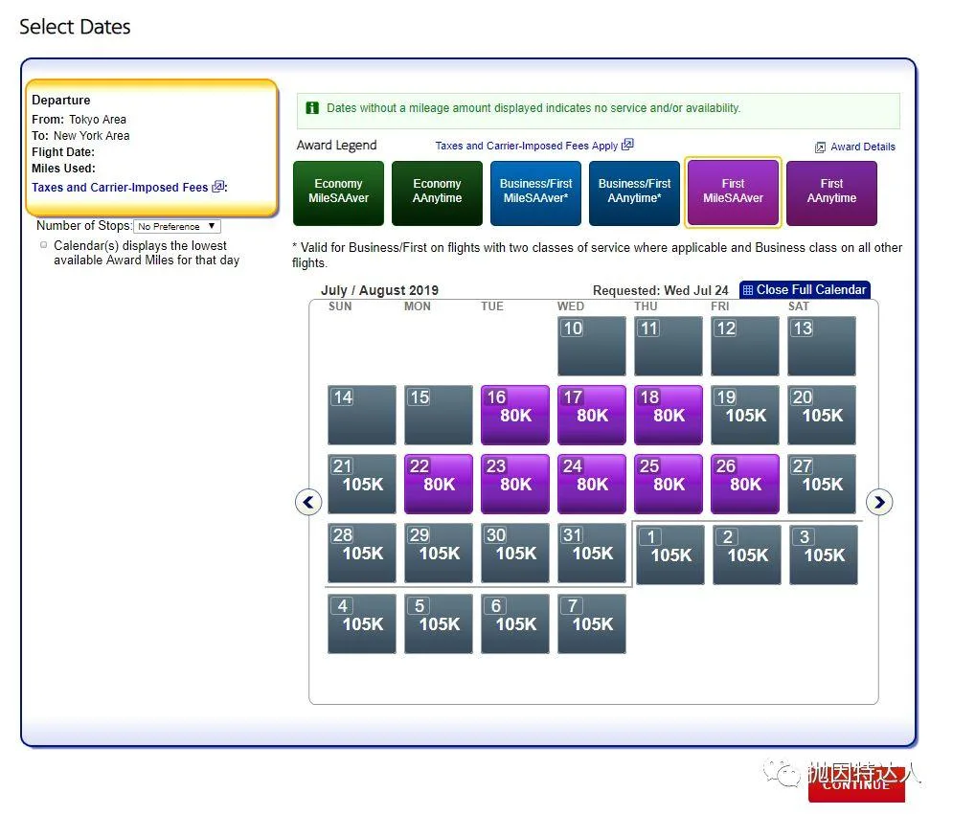Select the Business/First MileSAAver award type
This screenshot has height=815, width=953.
pos(535,193)
